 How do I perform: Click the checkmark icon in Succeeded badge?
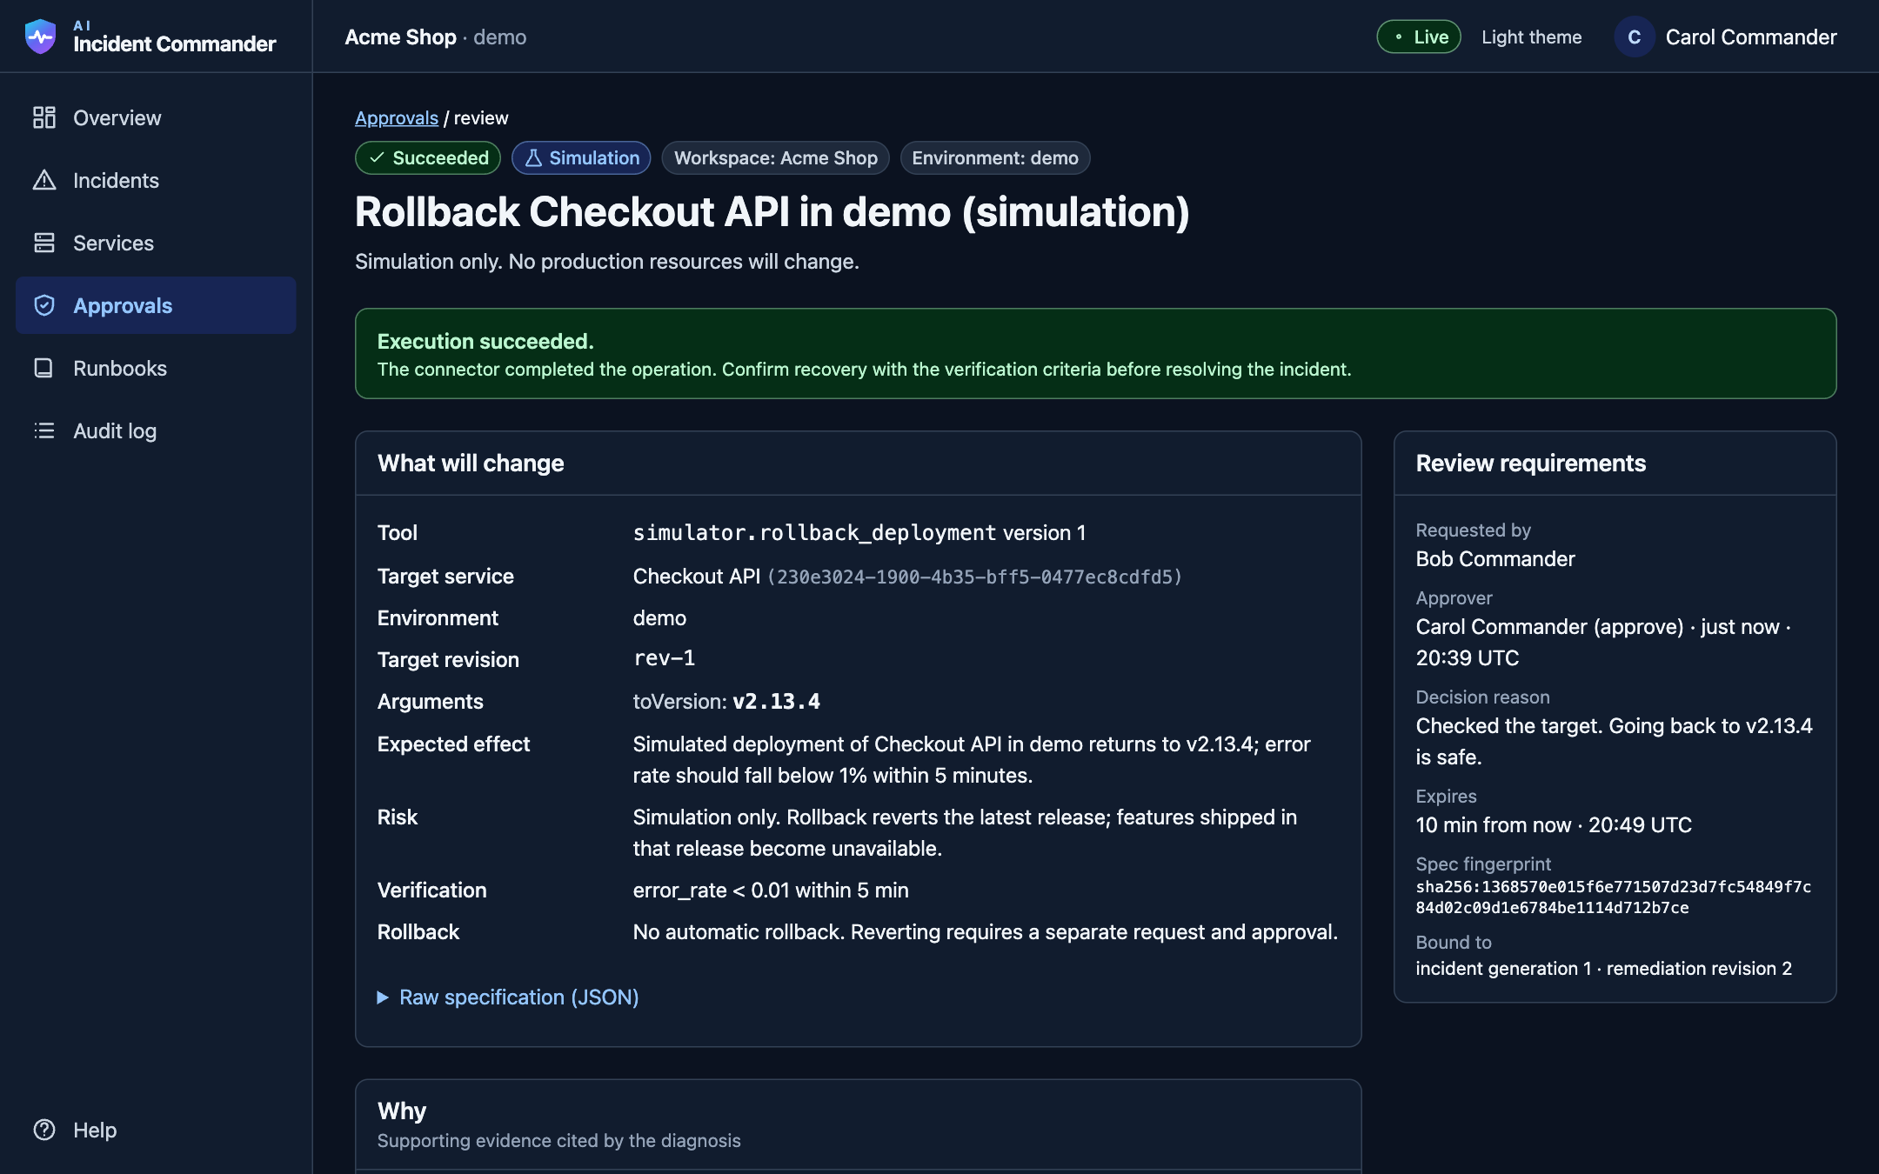377,157
